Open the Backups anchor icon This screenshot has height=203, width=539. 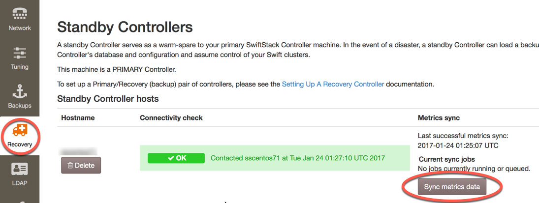(x=20, y=91)
